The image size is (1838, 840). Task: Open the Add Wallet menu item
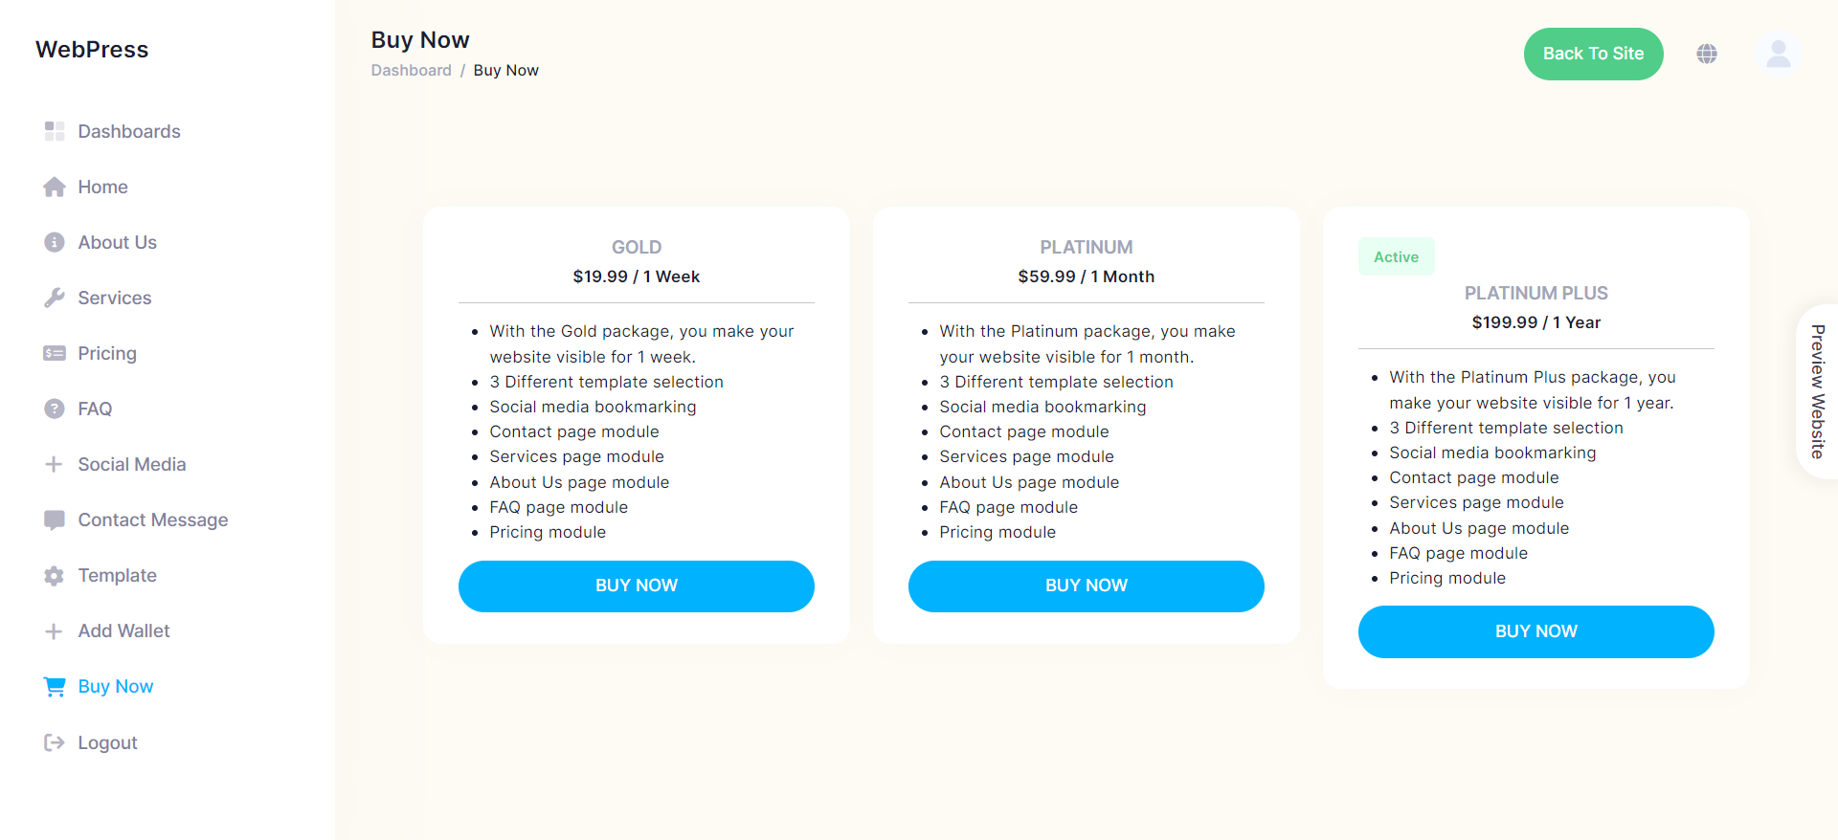point(123,631)
